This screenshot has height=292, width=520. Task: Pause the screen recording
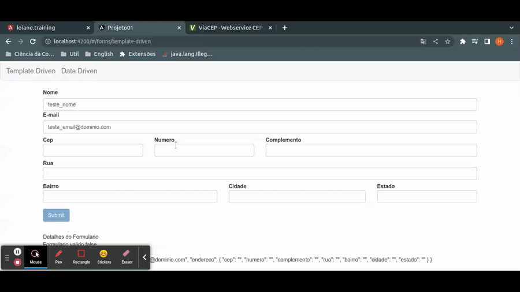(x=17, y=252)
